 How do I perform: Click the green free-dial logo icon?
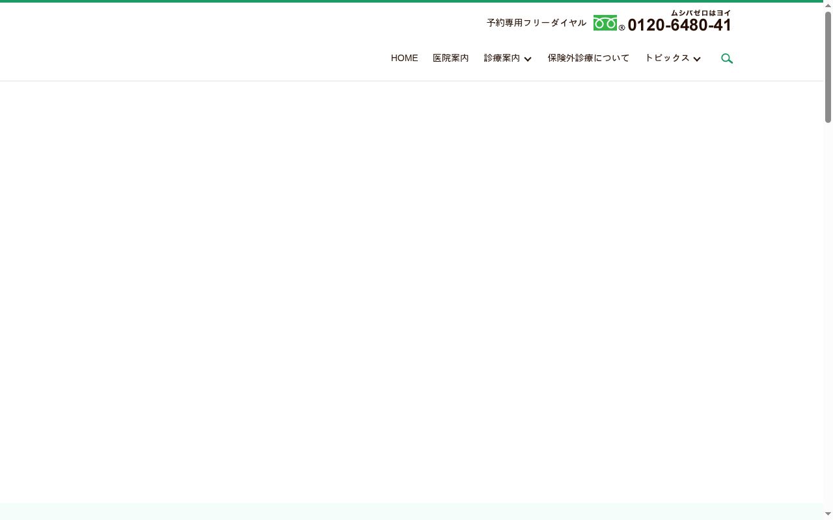(x=605, y=23)
